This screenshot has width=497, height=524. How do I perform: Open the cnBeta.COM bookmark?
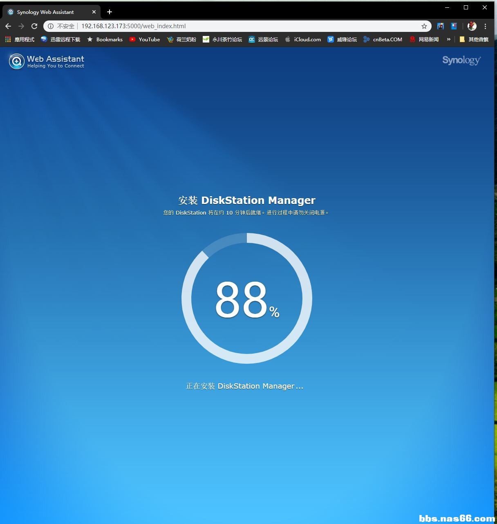[383, 39]
